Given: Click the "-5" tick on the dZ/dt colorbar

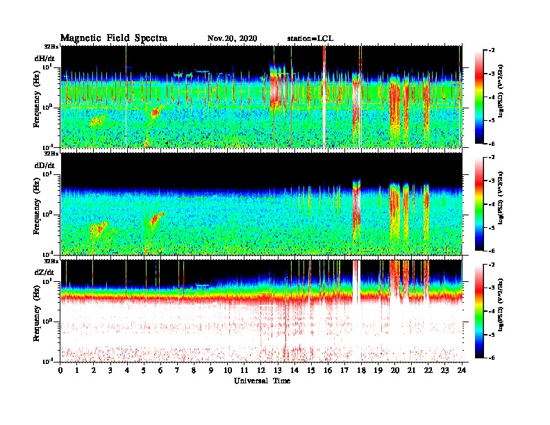Looking at the screenshot, I should (492, 335).
